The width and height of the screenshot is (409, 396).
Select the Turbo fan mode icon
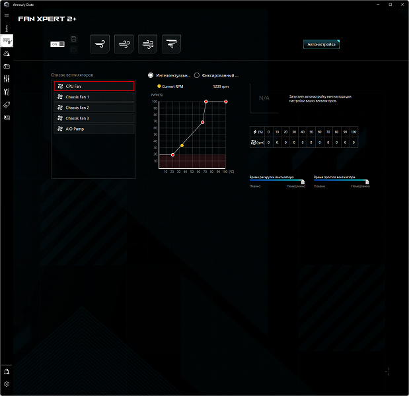[x=147, y=44]
